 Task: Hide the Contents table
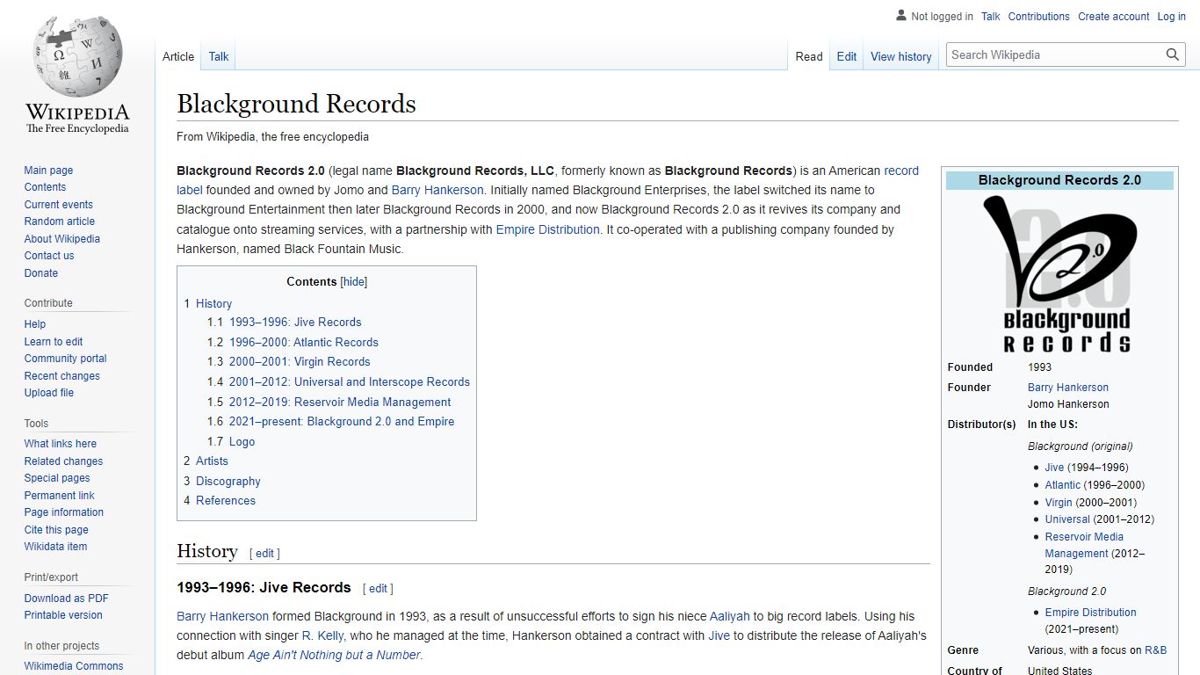[354, 282]
